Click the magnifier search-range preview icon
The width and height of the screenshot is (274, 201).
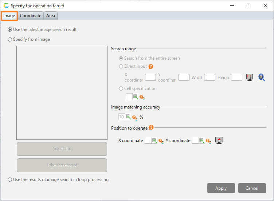(x=262, y=77)
